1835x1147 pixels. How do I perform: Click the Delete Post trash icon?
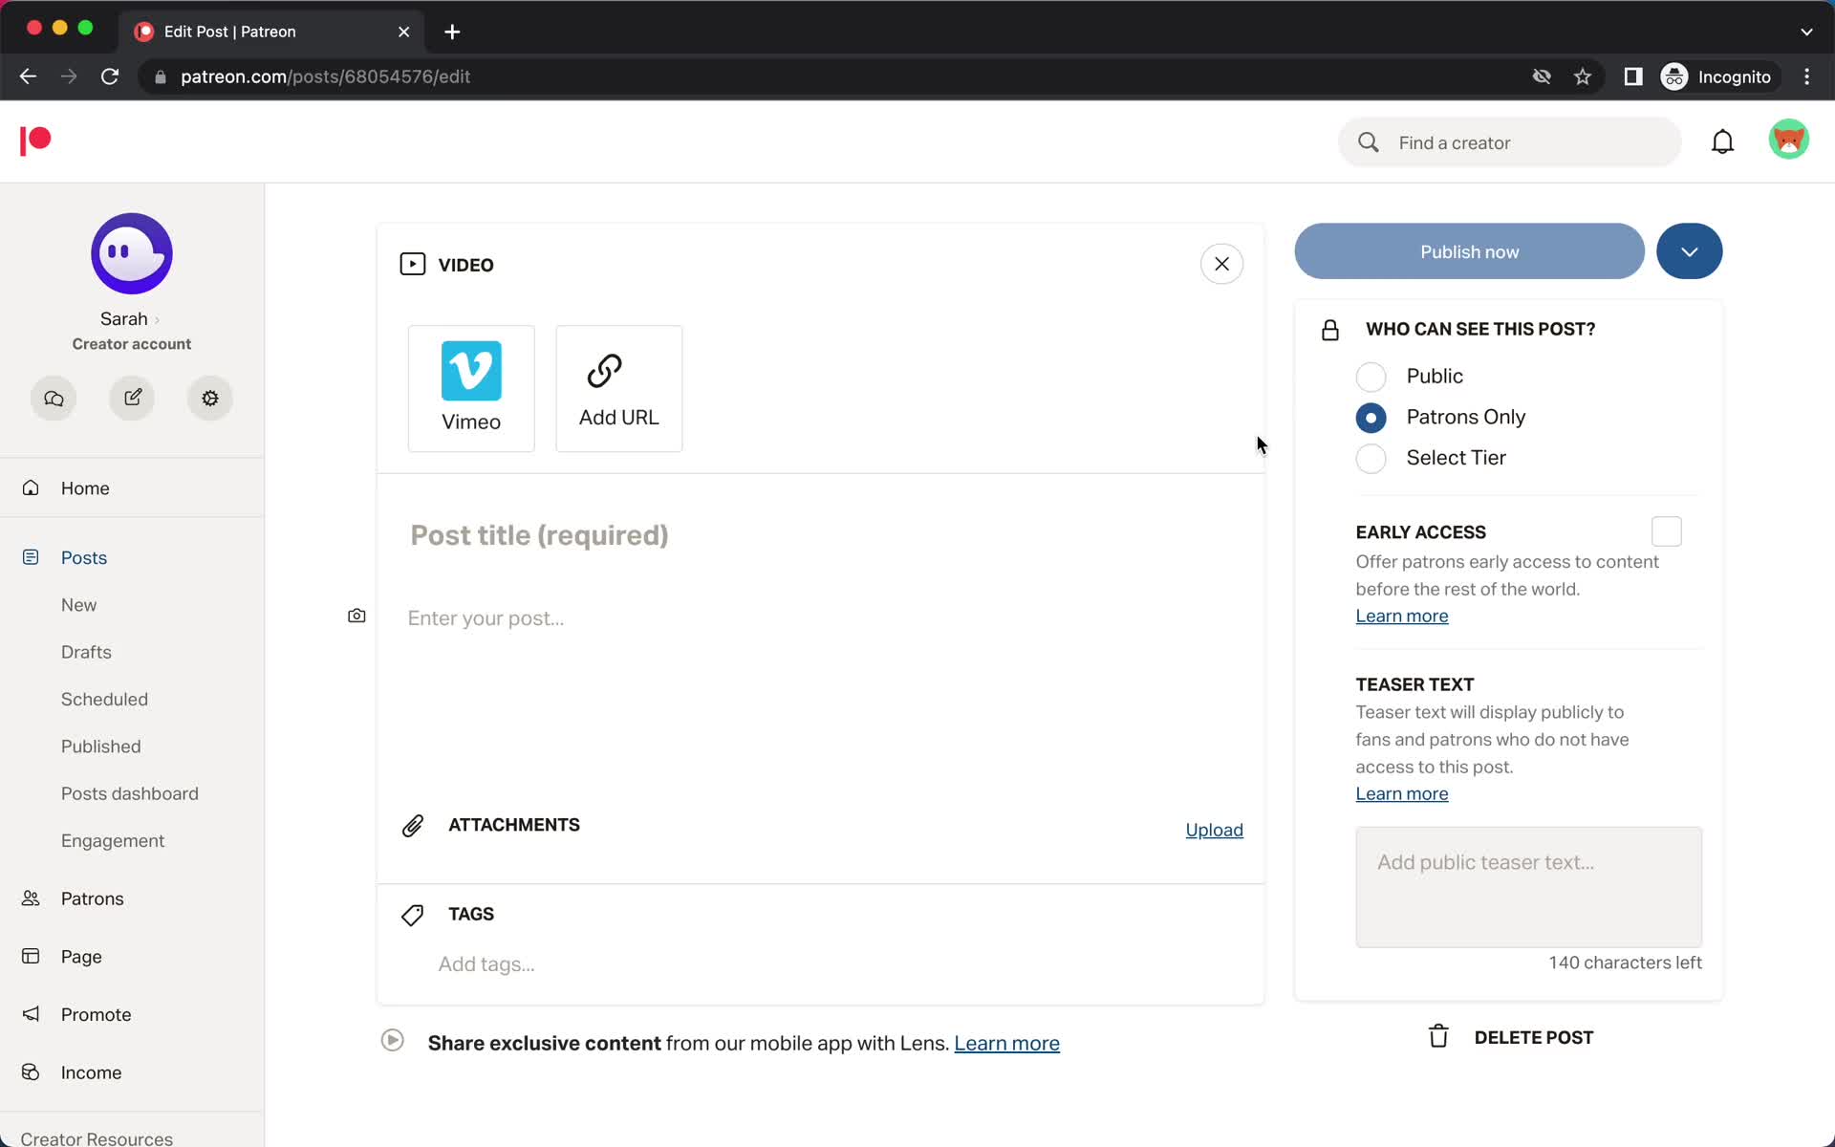click(1438, 1036)
